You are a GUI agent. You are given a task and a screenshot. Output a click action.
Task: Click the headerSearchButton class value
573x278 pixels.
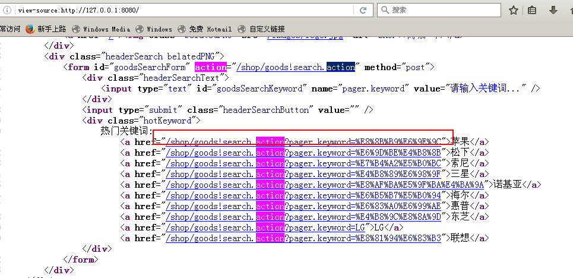point(265,110)
